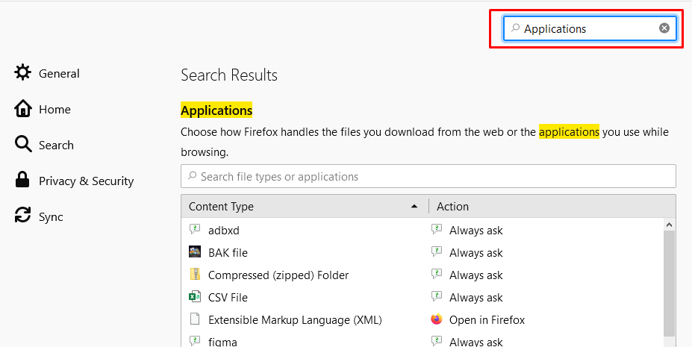Click the Firefox icon beside Open in Firefox
The height and width of the screenshot is (347, 692).
(x=437, y=319)
